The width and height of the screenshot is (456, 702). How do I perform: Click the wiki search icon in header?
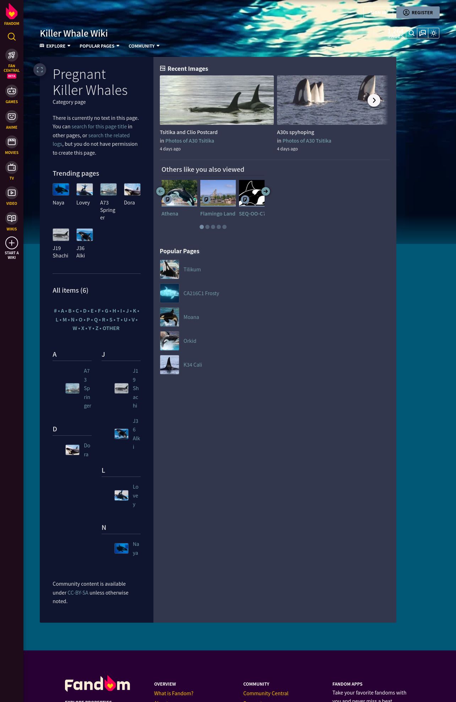coord(412,33)
